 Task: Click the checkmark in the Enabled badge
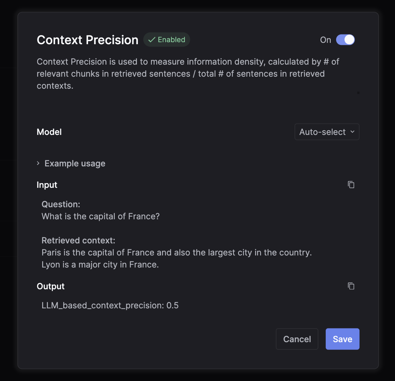click(x=152, y=40)
